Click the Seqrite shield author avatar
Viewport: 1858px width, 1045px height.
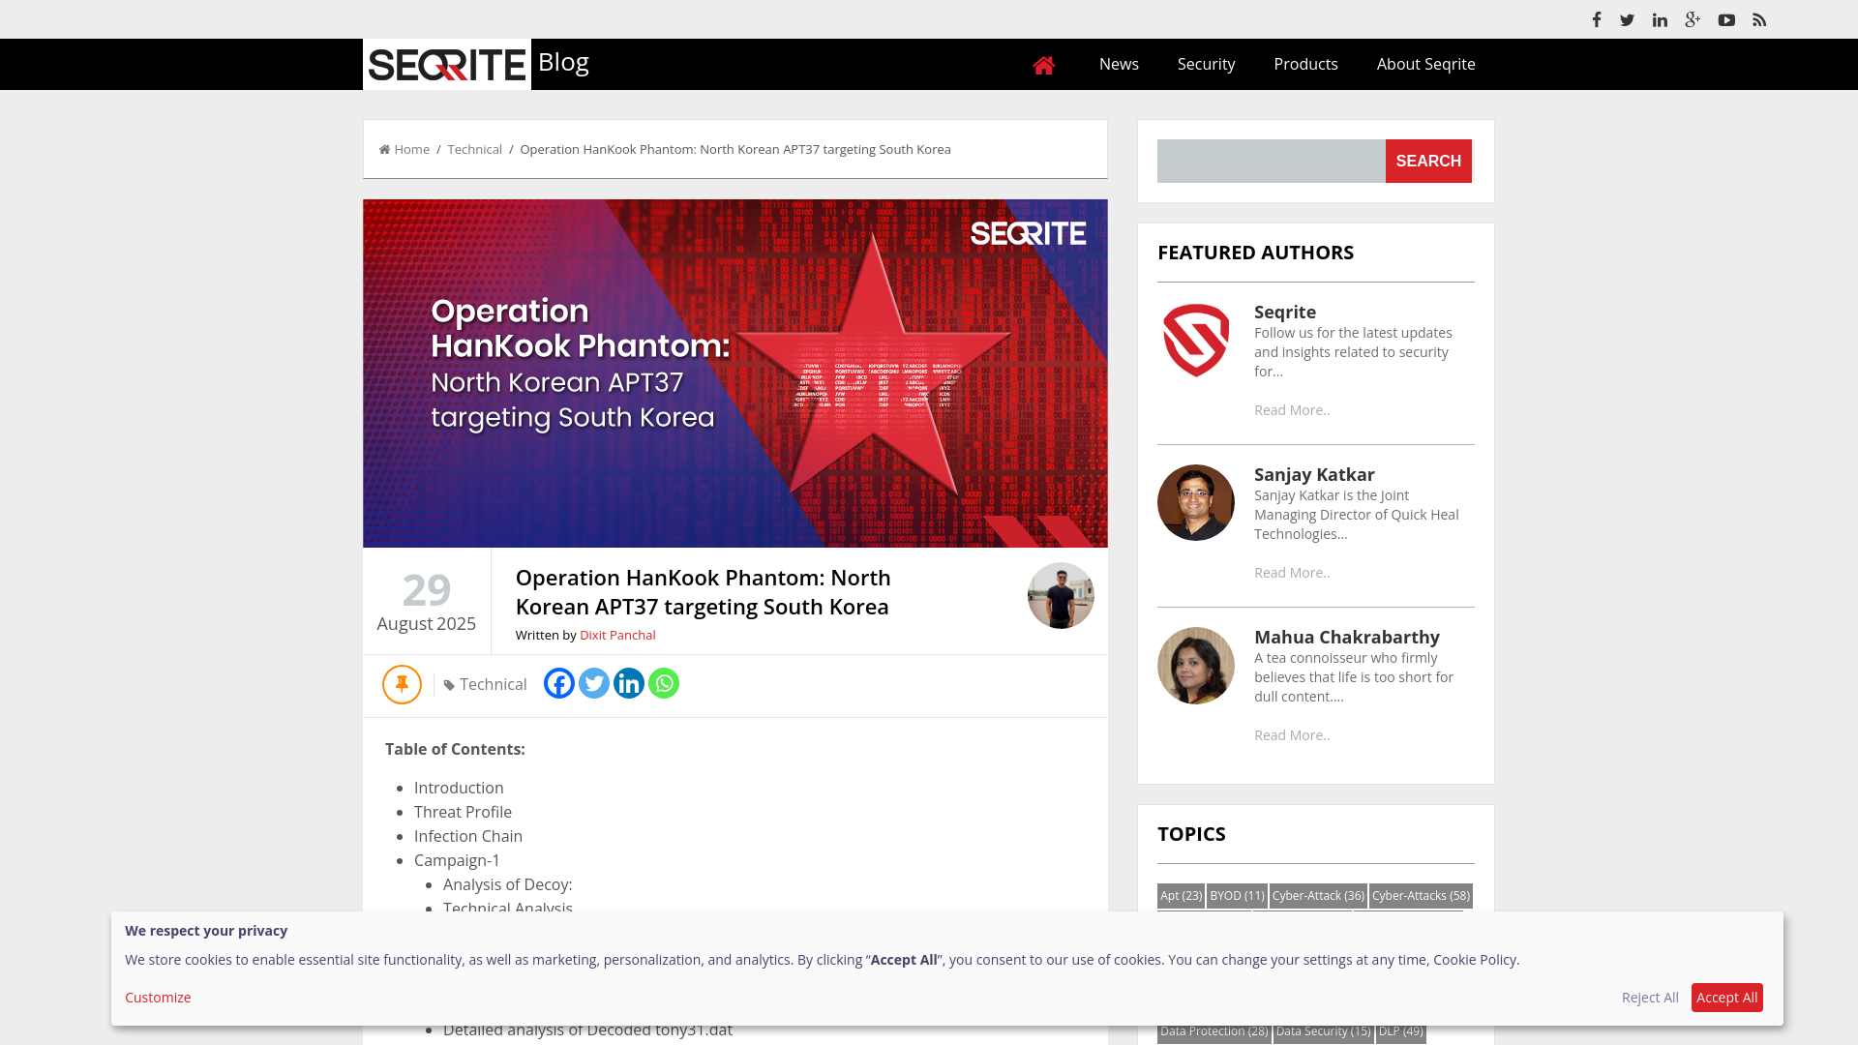point(1196,341)
